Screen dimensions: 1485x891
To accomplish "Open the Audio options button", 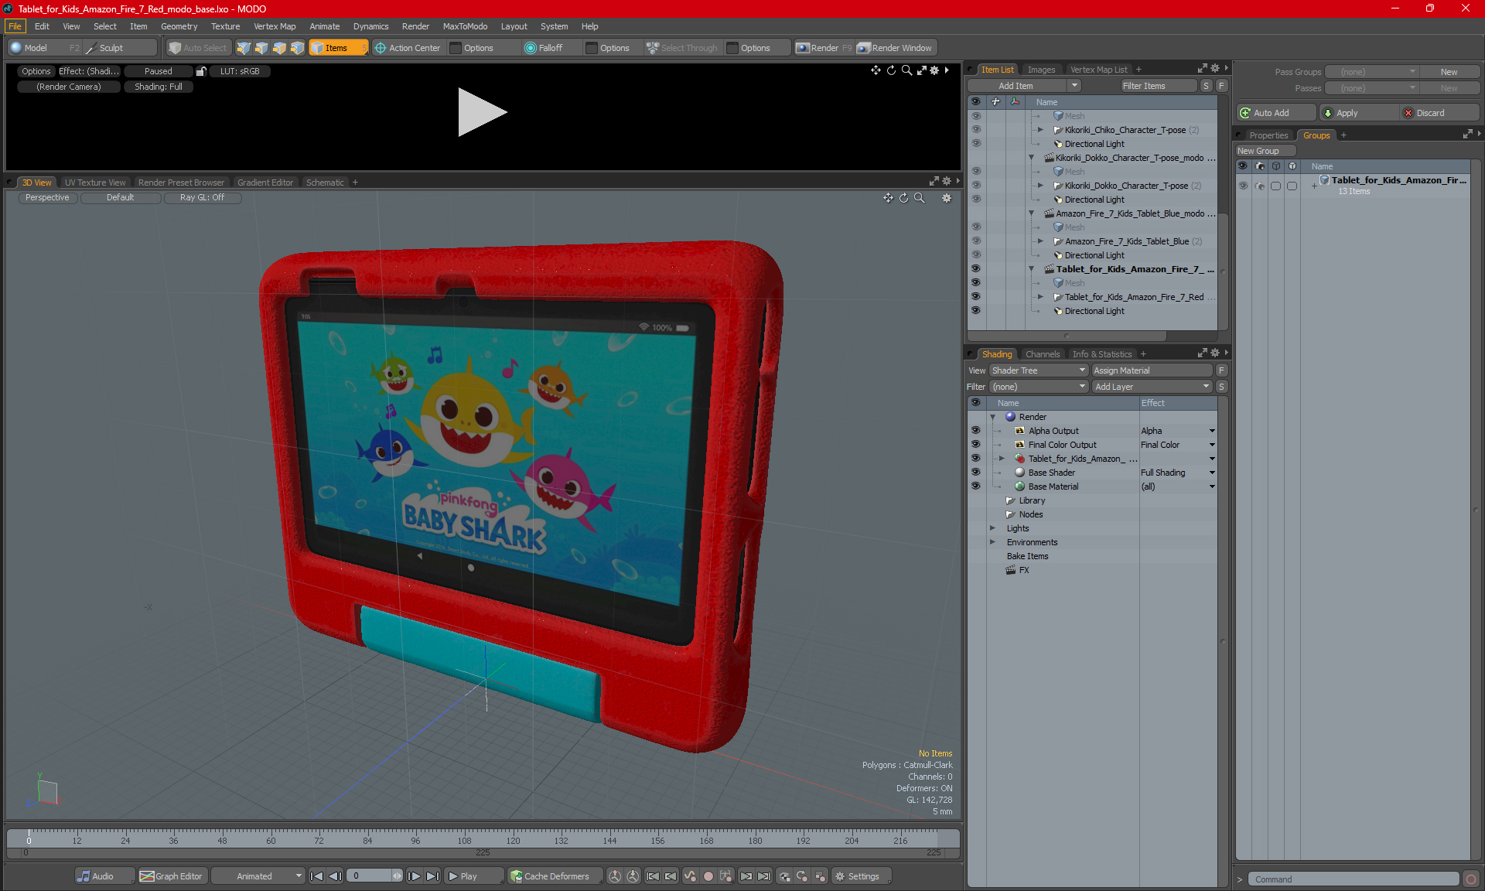I will point(105,876).
